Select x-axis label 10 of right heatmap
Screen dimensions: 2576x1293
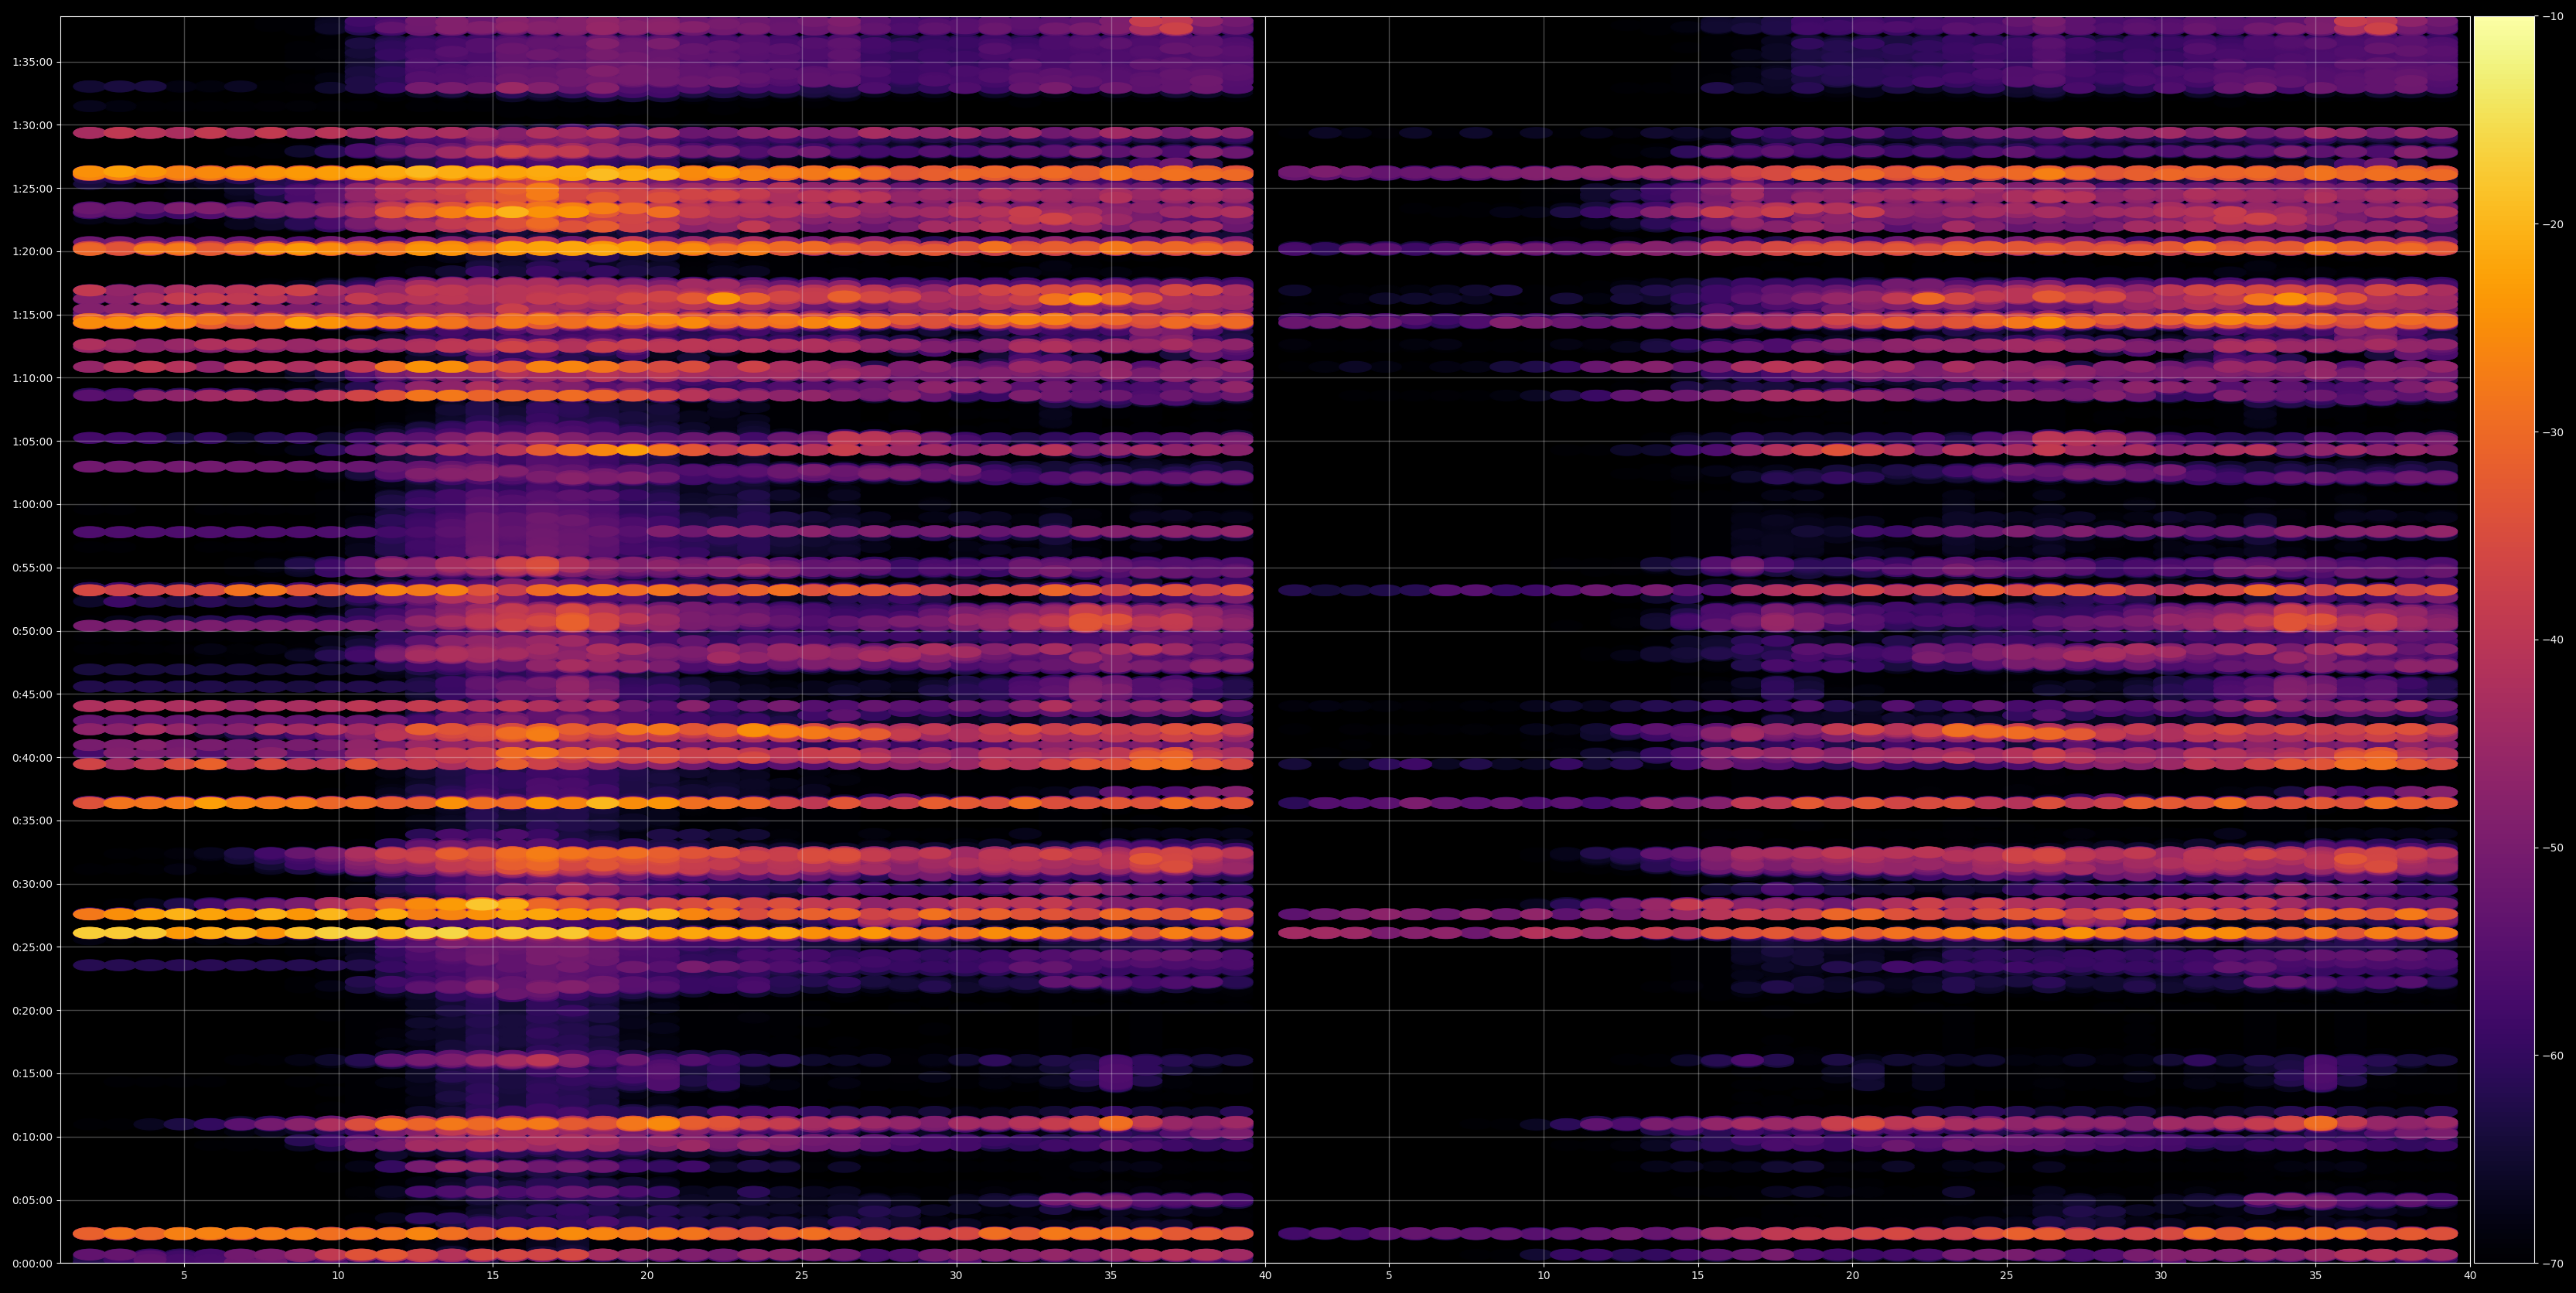coord(1544,1276)
